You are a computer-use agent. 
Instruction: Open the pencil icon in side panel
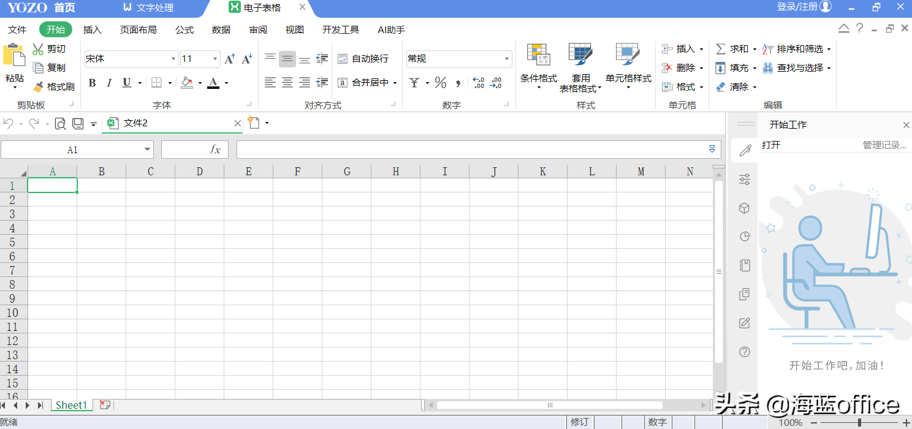coord(745,150)
